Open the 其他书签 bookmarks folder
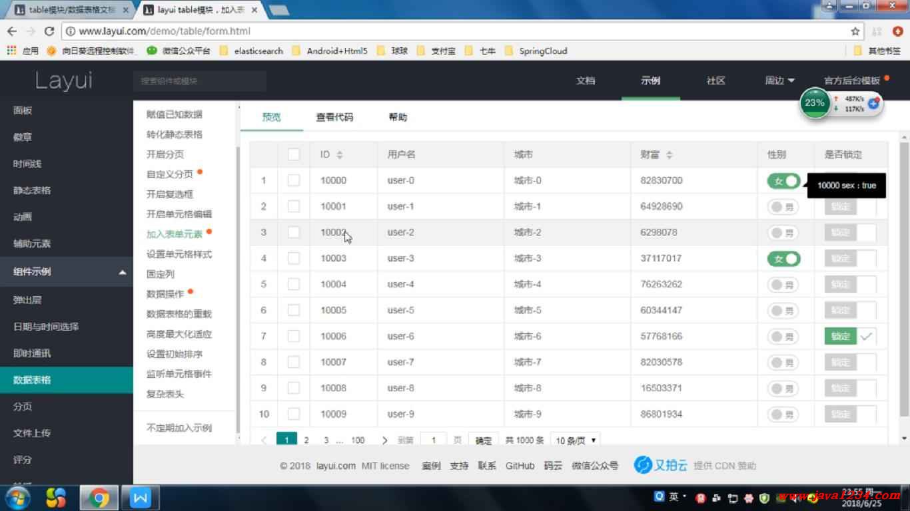Viewport: 910px width, 511px height. pos(877,51)
